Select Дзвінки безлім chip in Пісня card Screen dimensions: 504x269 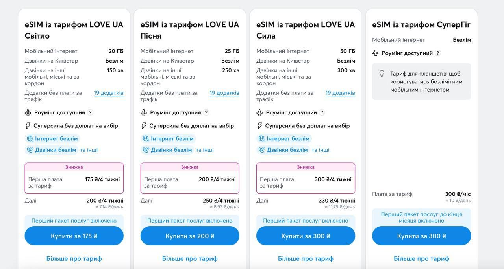(x=168, y=150)
